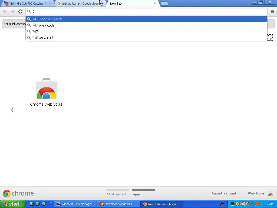Switch to New Tab - Google Chrome taskbar item
Screen dimensions: 277x208
pos(161,204)
